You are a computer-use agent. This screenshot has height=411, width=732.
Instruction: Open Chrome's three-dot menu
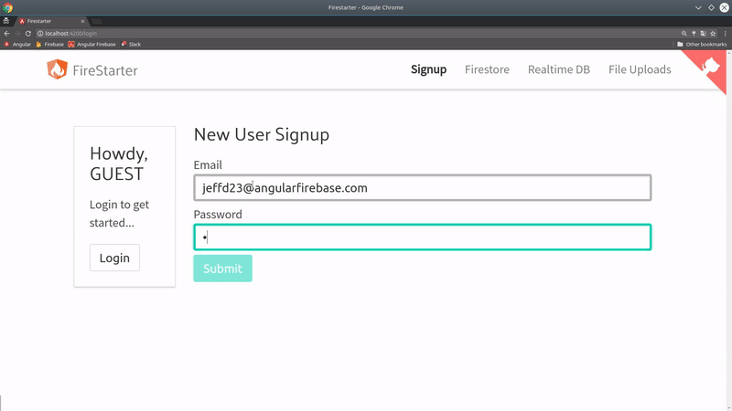[x=726, y=33]
